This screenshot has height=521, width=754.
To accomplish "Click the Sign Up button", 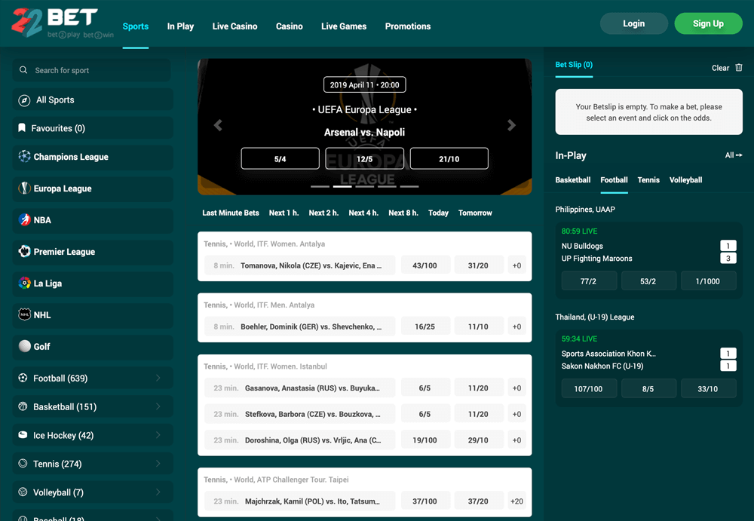I will click(x=708, y=23).
